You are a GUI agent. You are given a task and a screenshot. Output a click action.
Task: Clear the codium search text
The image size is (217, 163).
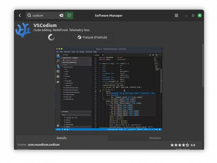pyautogui.click(x=61, y=15)
